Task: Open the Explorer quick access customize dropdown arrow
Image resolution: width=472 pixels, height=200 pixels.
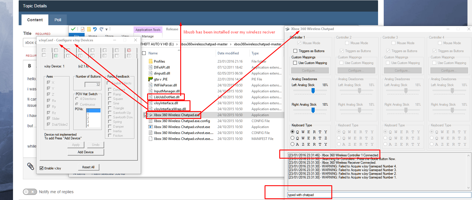Action: point(107,29)
